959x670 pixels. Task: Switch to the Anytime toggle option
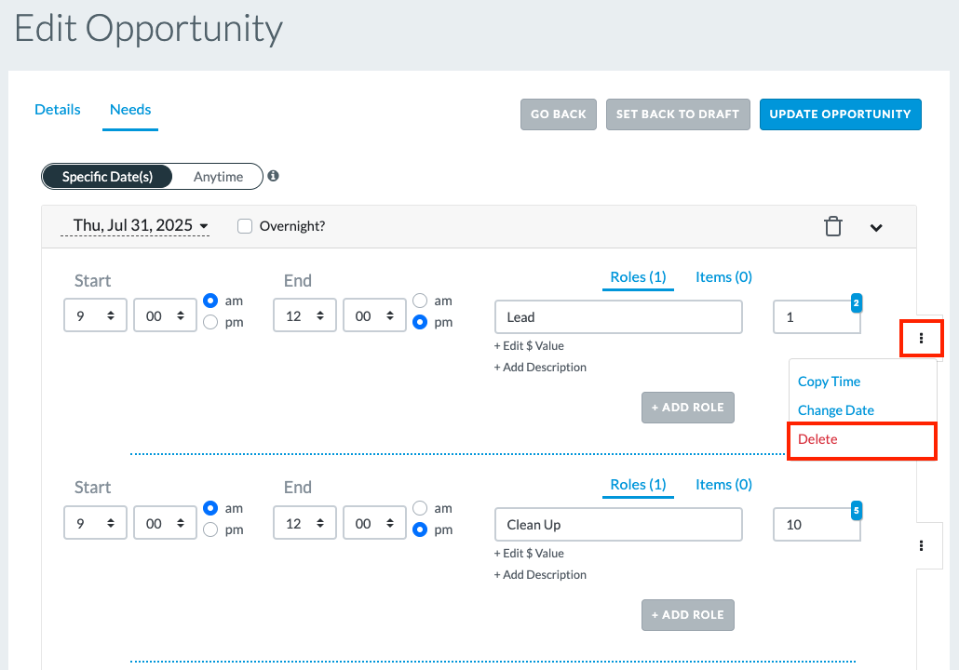[x=219, y=177]
